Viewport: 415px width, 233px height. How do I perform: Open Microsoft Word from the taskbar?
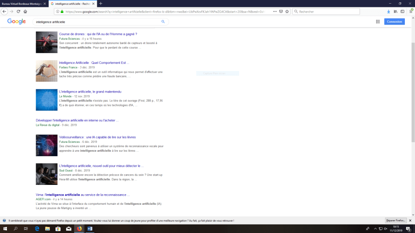coord(90,229)
